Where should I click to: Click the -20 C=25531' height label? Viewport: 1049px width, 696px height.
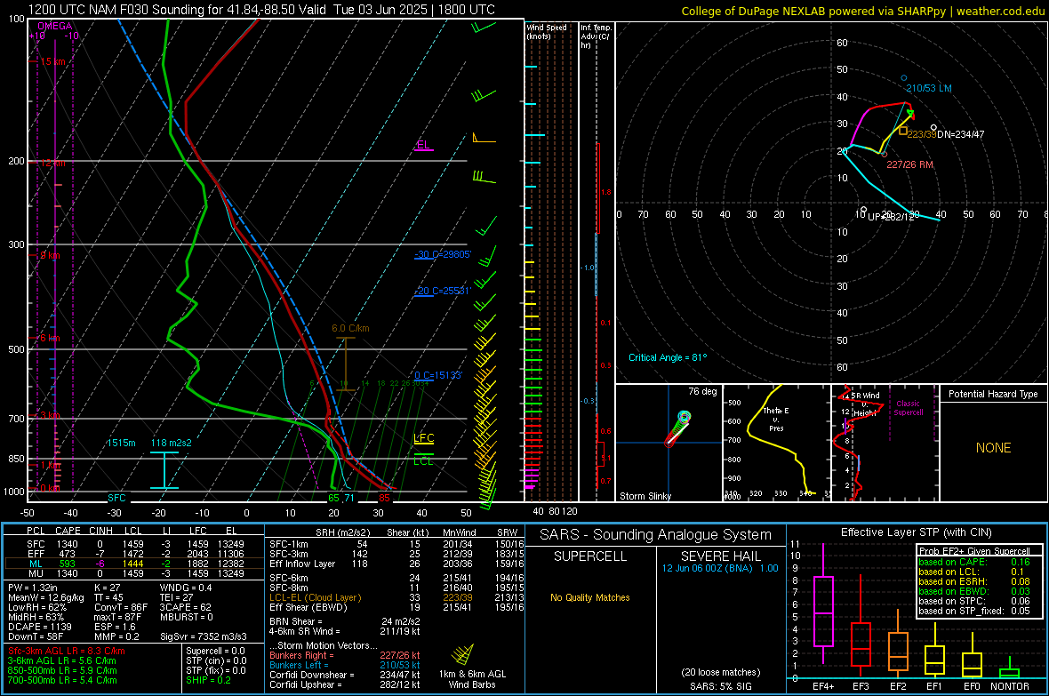click(x=443, y=292)
